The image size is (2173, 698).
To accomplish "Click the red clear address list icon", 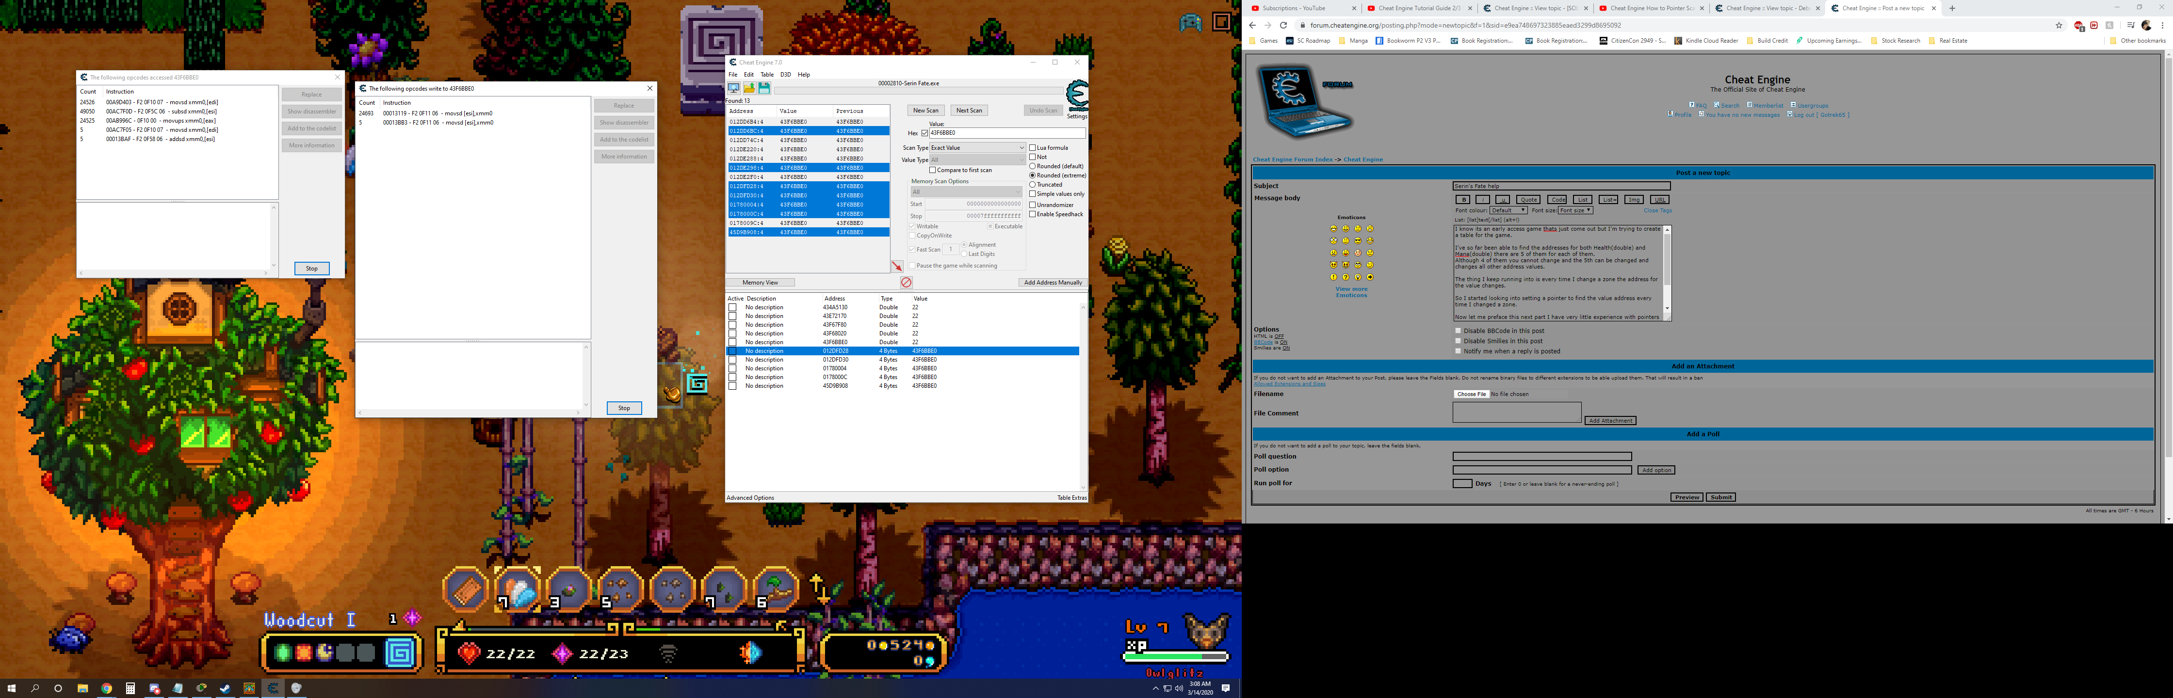I will [x=906, y=283].
